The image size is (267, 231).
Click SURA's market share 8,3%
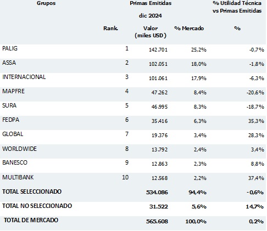click(200, 106)
